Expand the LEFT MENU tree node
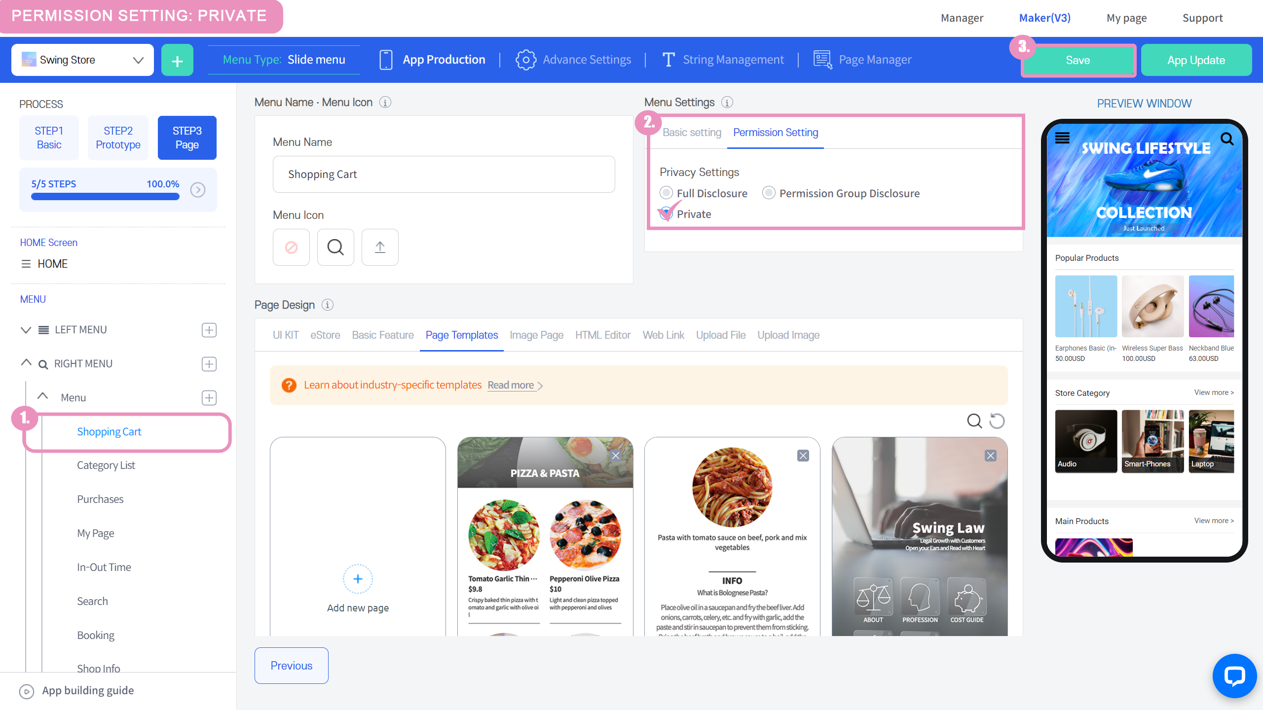The width and height of the screenshot is (1263, 710). click(26, 330)
